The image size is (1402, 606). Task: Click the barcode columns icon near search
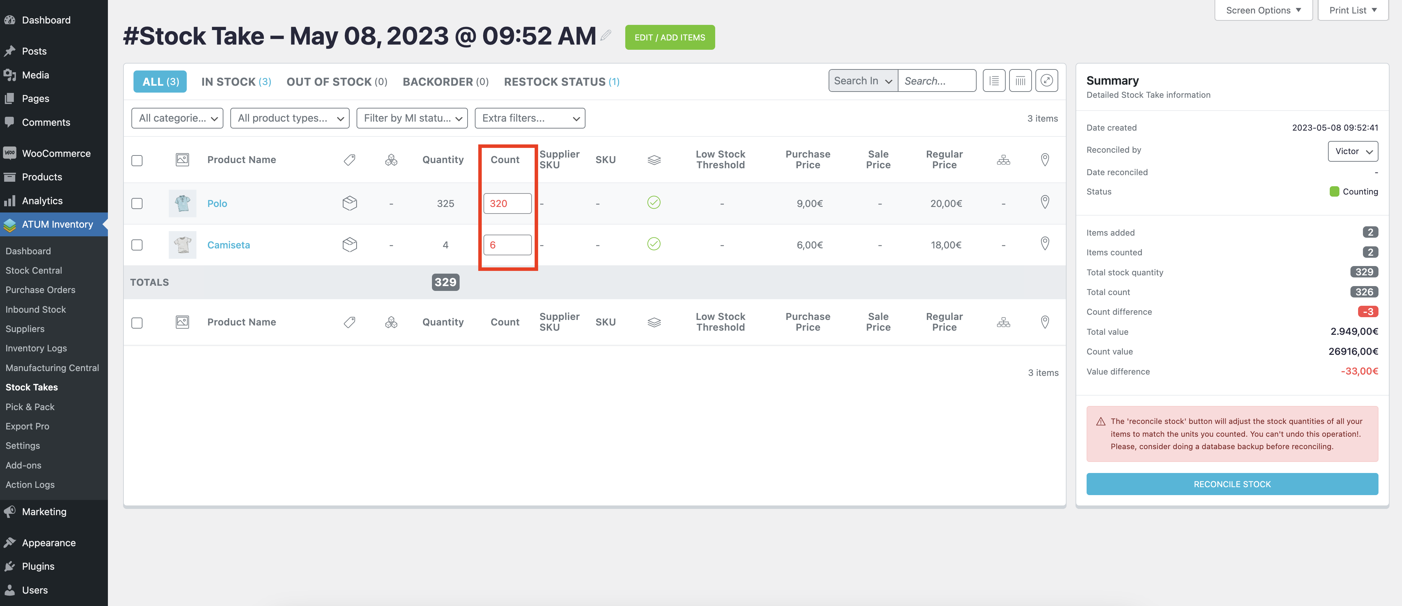point(1020,81)
